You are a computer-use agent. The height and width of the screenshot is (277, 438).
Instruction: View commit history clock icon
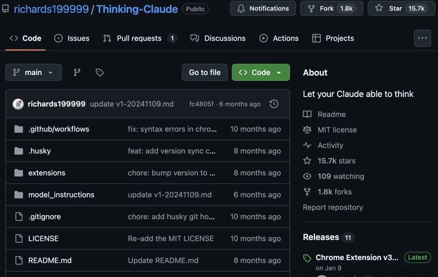(x=274, y=104)
